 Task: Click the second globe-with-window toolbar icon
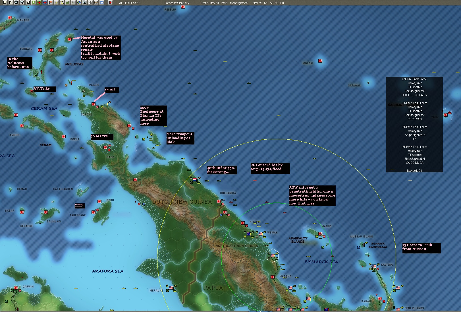[22, 3]
